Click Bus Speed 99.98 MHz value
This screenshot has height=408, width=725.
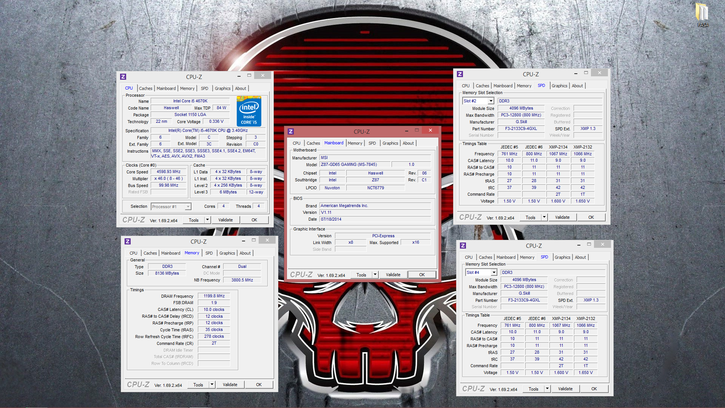[169, 185]
